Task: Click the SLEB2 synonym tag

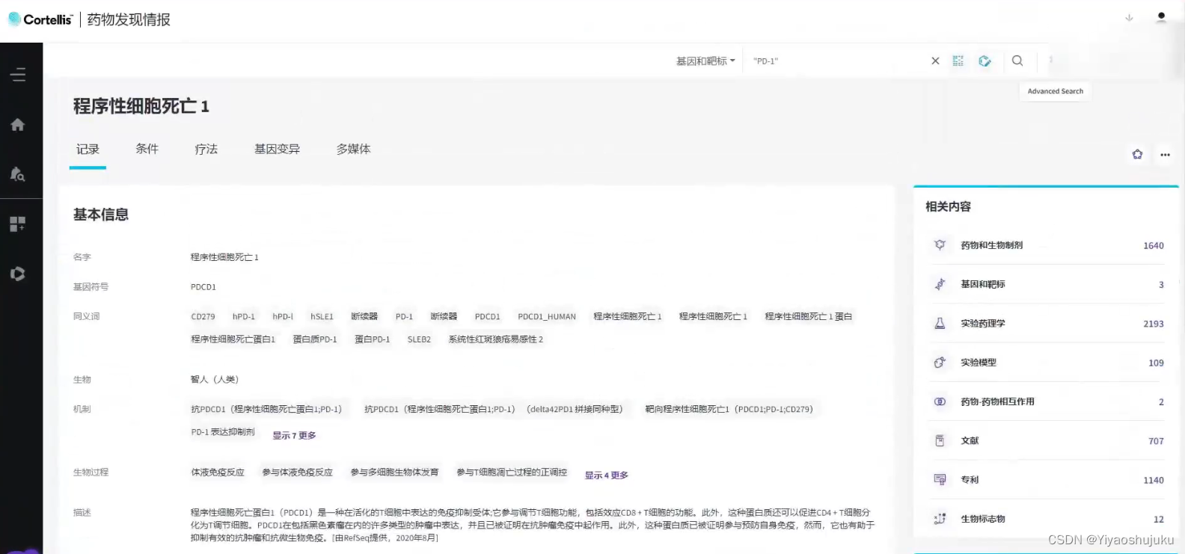Action: (x=419, y=339)
